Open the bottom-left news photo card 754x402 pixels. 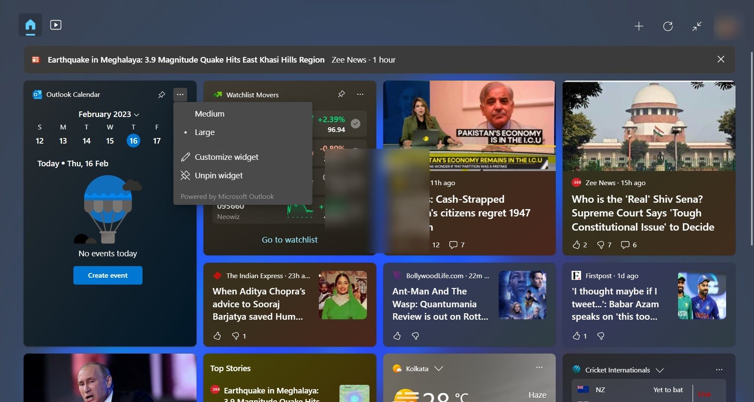click(x=110, y=378)
